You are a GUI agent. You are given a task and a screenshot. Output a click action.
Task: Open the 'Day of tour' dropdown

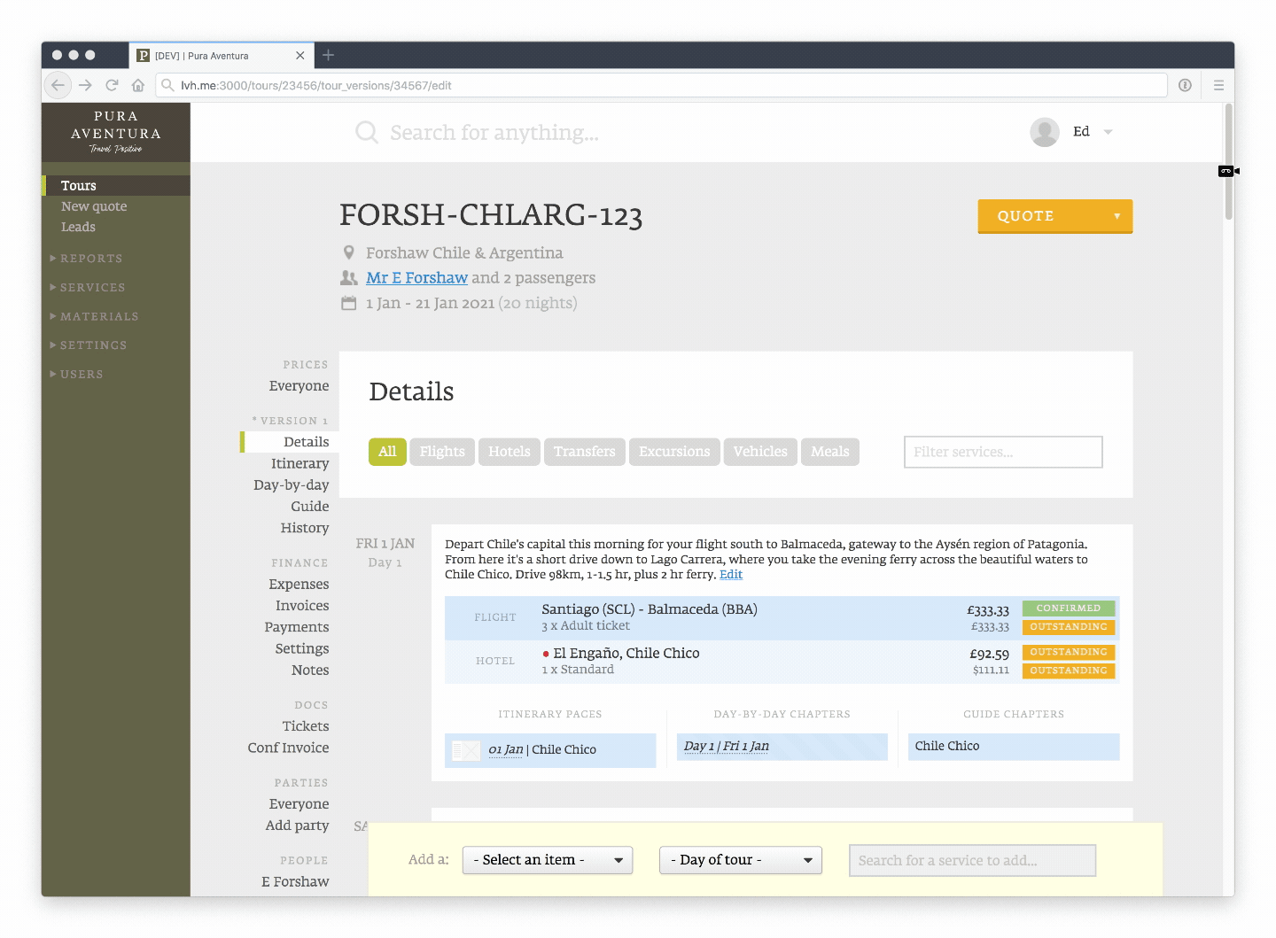[x=740, y=860]
